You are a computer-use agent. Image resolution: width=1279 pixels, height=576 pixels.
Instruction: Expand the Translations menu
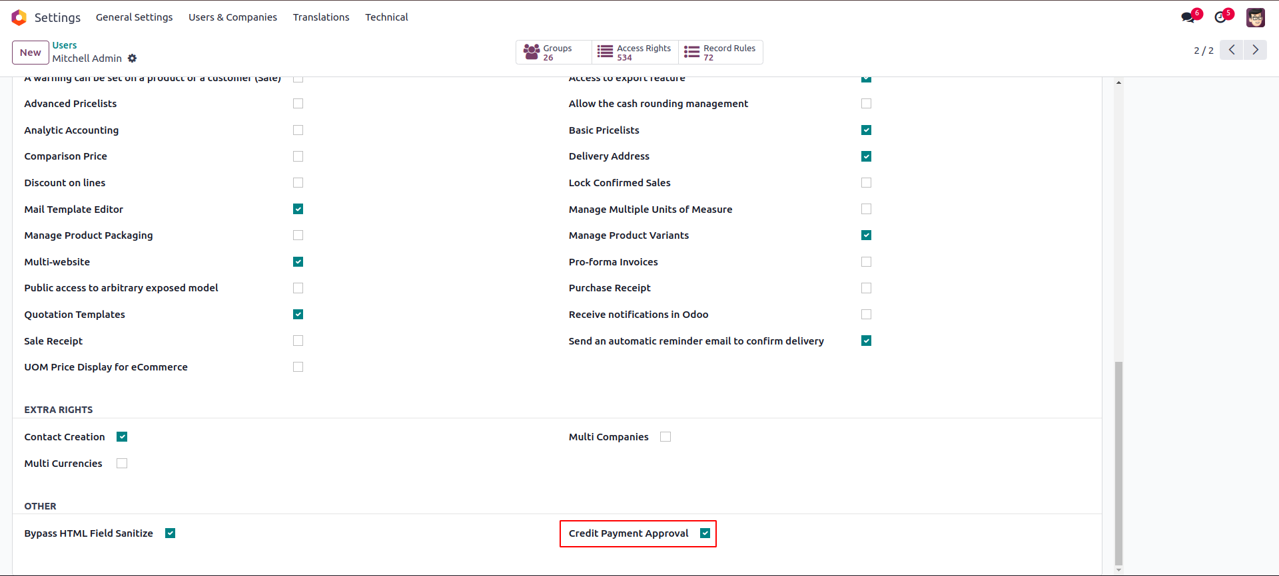[321, 17]
